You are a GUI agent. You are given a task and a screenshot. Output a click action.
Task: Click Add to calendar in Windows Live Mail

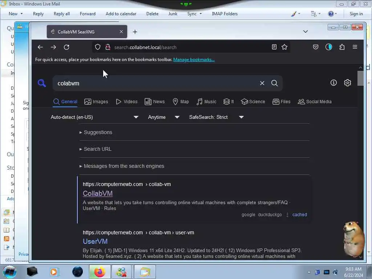coord(121,14)
